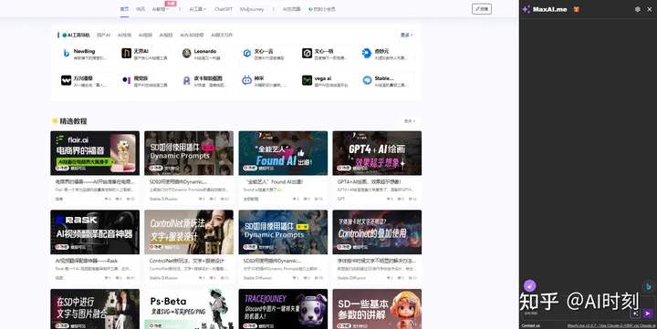This screenshot has height=329, width=657.
Task: Expand the AI工具 dropdown in top navigation
Action: point(197,9)
